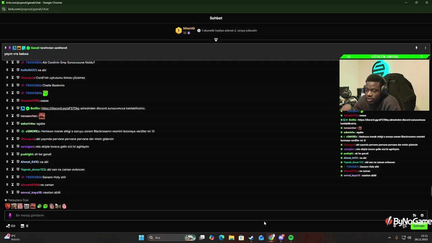Image resolution: width=432 pixels, height=243 pixels.
Task: Delete the 'Ganamı Holy shit' message via trash icon
Action: 7,177
